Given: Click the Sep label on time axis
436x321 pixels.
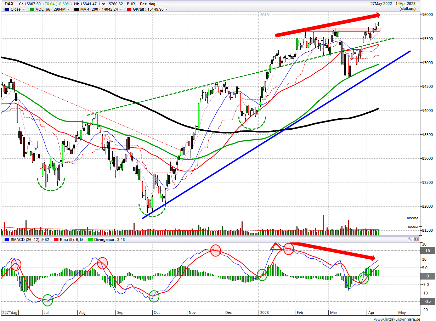Looking at the screenshot, I should click(x=120, y=313).
